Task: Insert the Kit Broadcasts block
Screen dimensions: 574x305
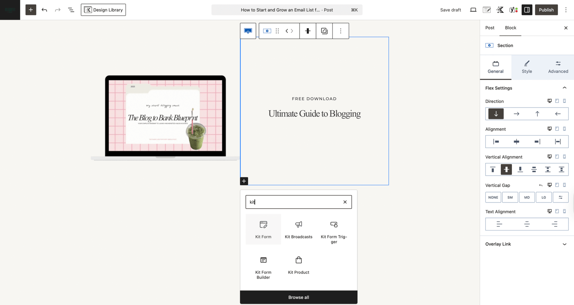Action: 298,229
